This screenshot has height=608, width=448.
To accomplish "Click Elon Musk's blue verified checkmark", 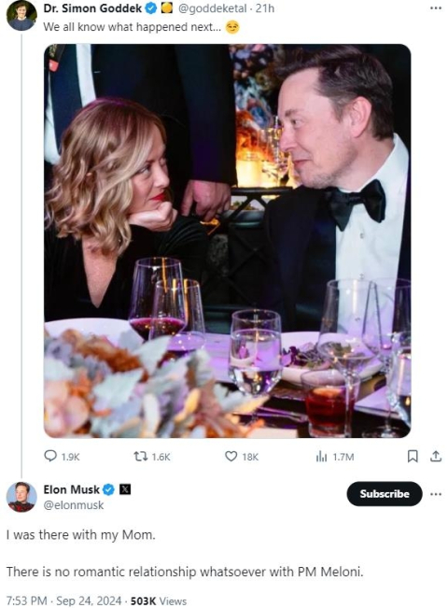I will point(108,489).
